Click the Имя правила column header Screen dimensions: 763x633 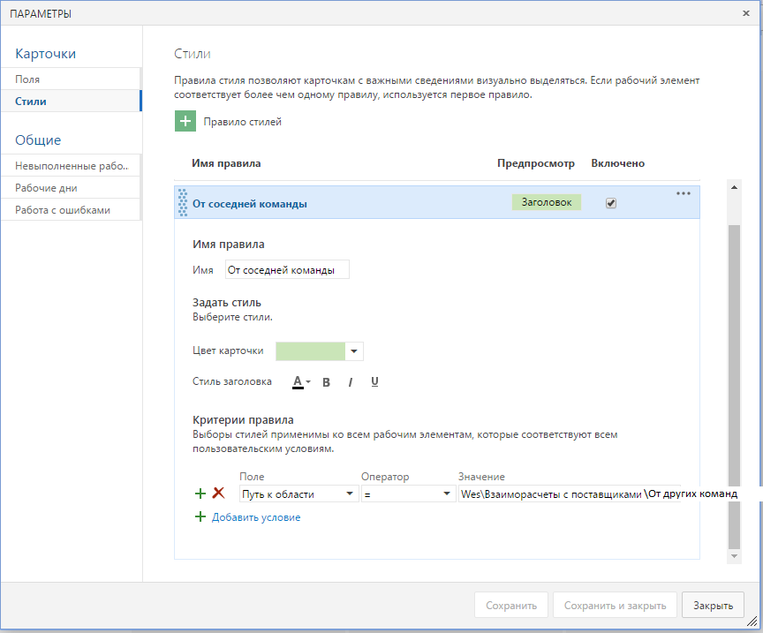[226, 163]
